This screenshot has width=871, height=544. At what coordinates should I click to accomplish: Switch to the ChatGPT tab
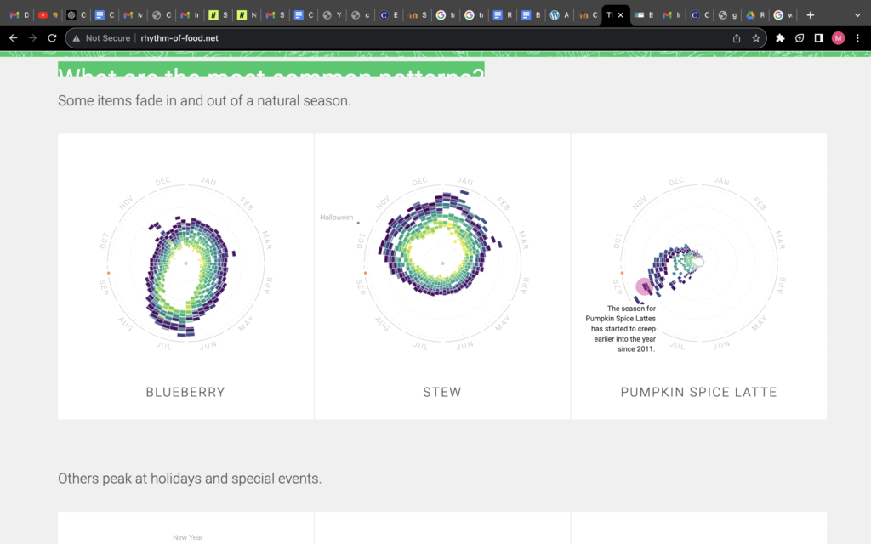click(76, 15)
